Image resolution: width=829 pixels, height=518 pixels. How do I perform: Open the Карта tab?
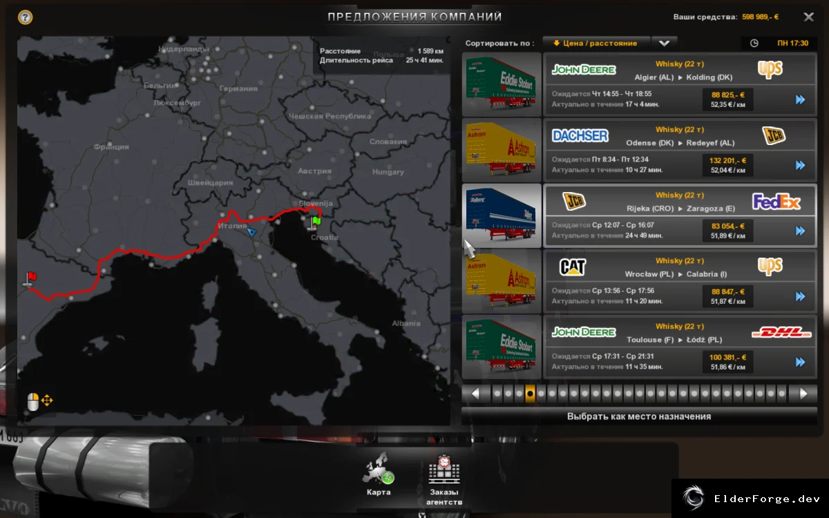(x=379, y=475)
